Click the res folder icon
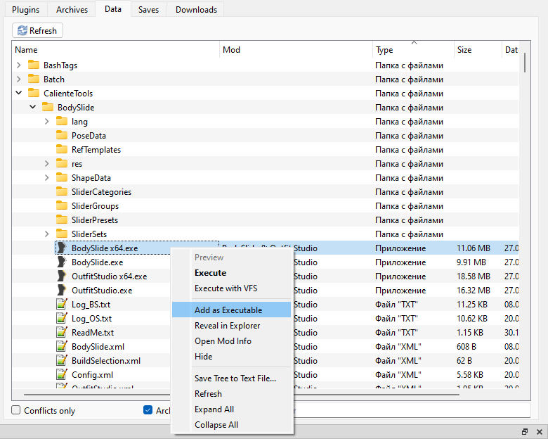The width and height of the screenshot is (548, 439). pyautogui.click(x=62, y=163)
